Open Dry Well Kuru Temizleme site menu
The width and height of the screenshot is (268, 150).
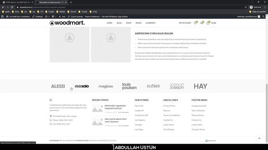coord(18,17)
